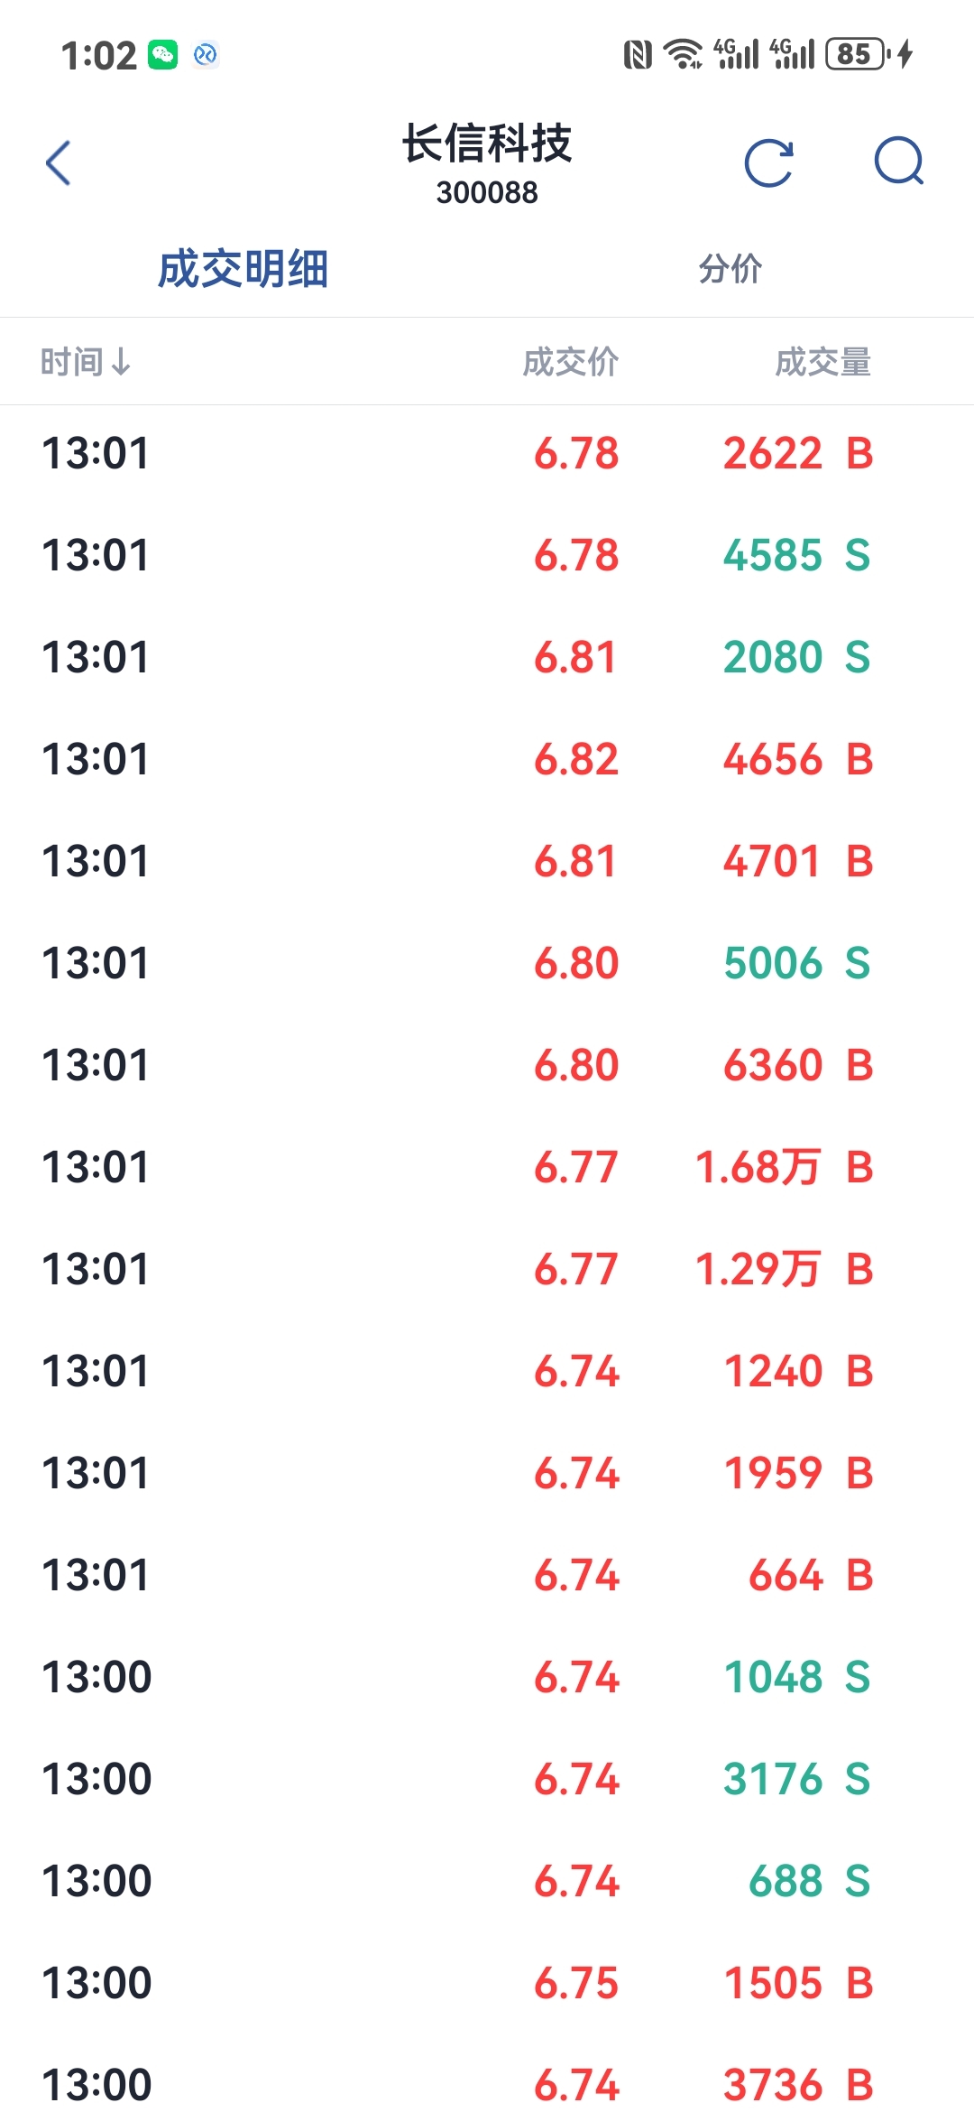This screenshot has width=974, height=2112.
Task: Tap the NFC status icon
Action: click(x=638, y=55)
